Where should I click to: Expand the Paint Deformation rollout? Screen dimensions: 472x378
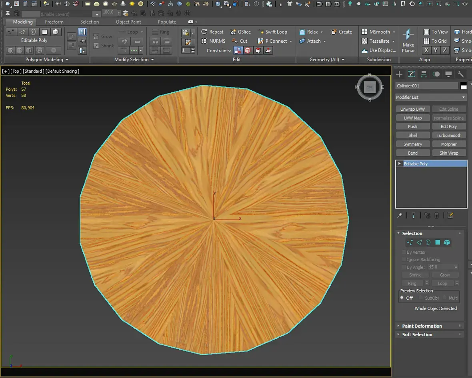(422, 326)
